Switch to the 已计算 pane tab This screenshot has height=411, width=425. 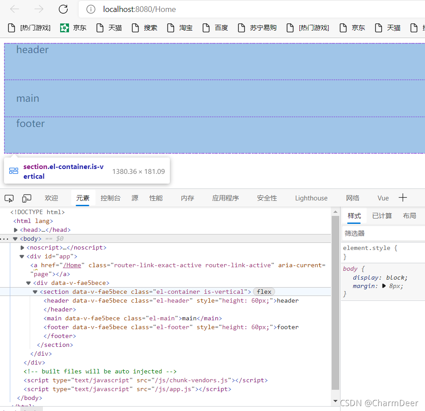(382, 216)
